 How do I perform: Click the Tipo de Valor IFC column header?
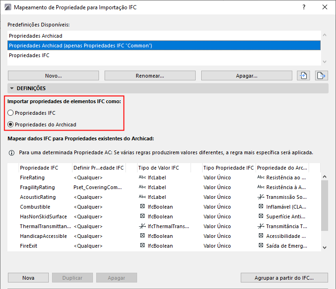pyautogui.click(x=164, y=168)
